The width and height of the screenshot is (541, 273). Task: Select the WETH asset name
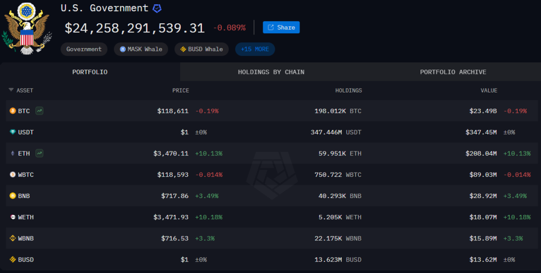coord(26,217)
